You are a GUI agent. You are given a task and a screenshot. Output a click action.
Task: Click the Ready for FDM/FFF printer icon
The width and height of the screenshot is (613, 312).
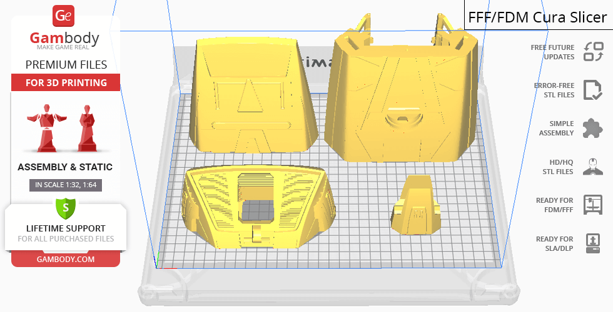(x=592, y=204)
